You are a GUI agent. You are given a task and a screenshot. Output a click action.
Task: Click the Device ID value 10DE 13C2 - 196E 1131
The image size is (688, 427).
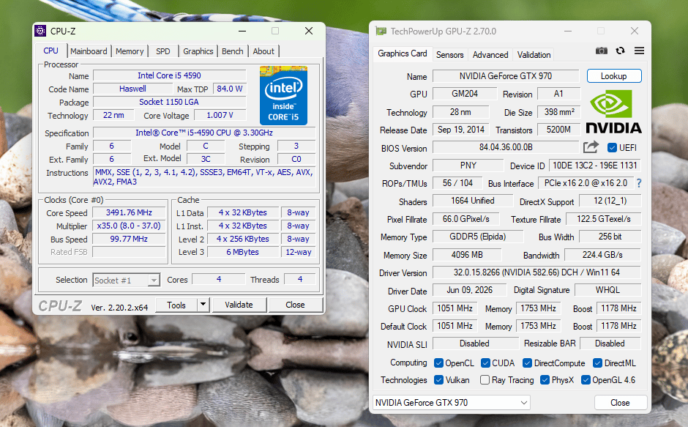coord(594,166)
